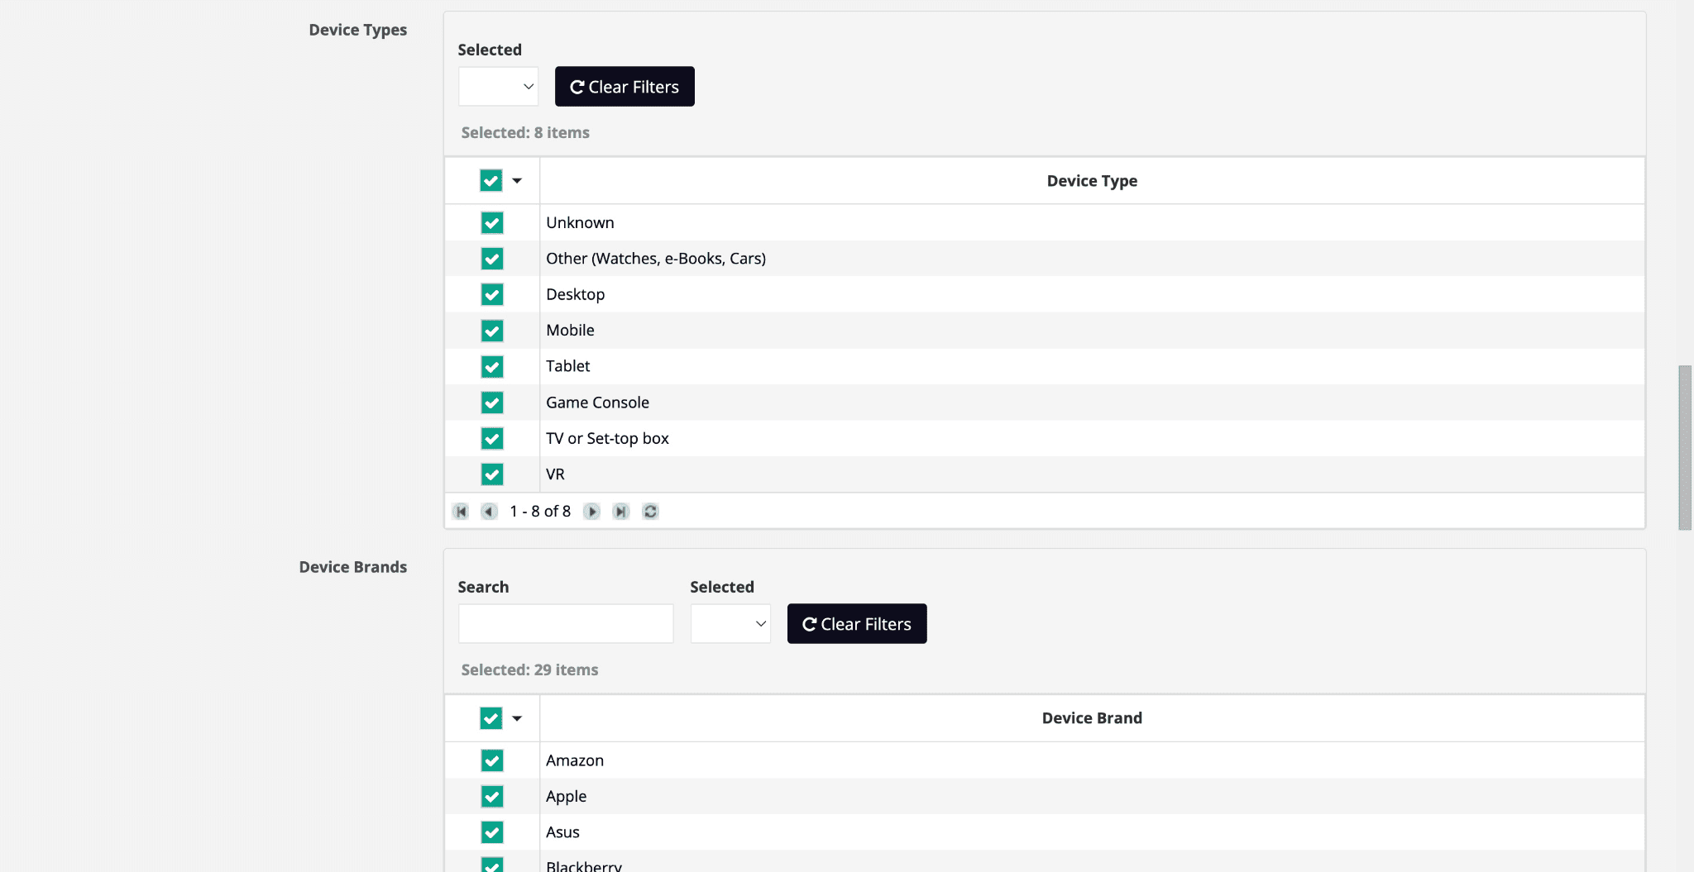The height and width of the screenshot is (872, 1694).
Task: Uncheck the Desktop device type
Action: pos(492,295)
